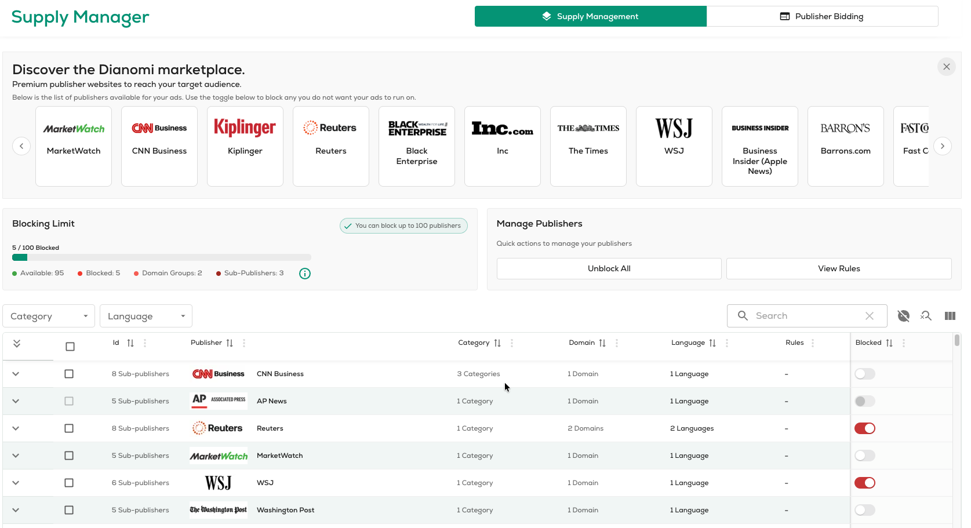The image size is (971, 528).
Task: Sort by Publisher column arrows
Action: [x=230, y=343]
